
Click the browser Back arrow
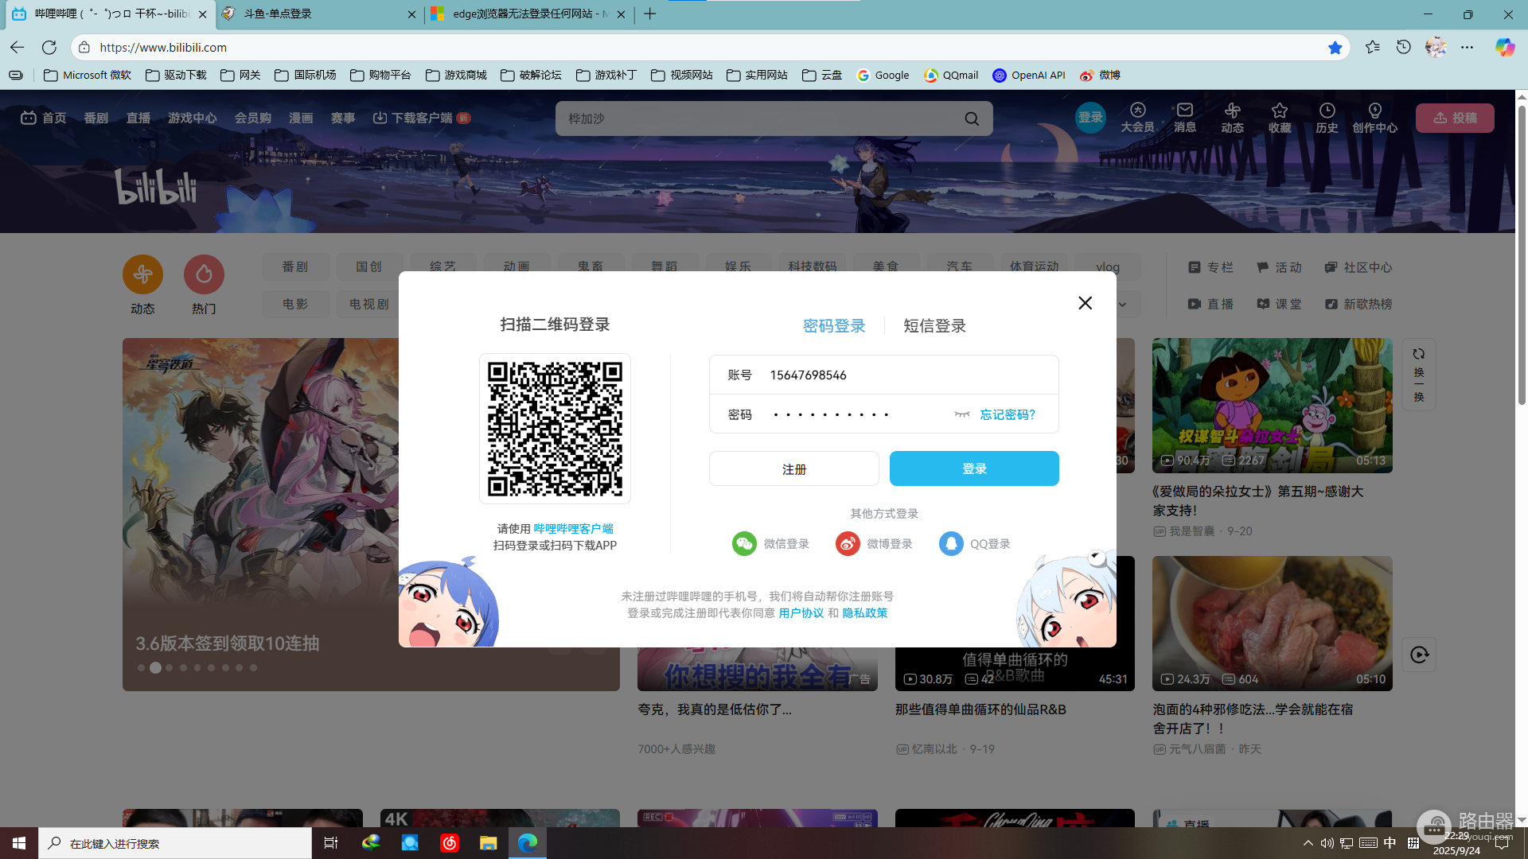coord(18,47)
